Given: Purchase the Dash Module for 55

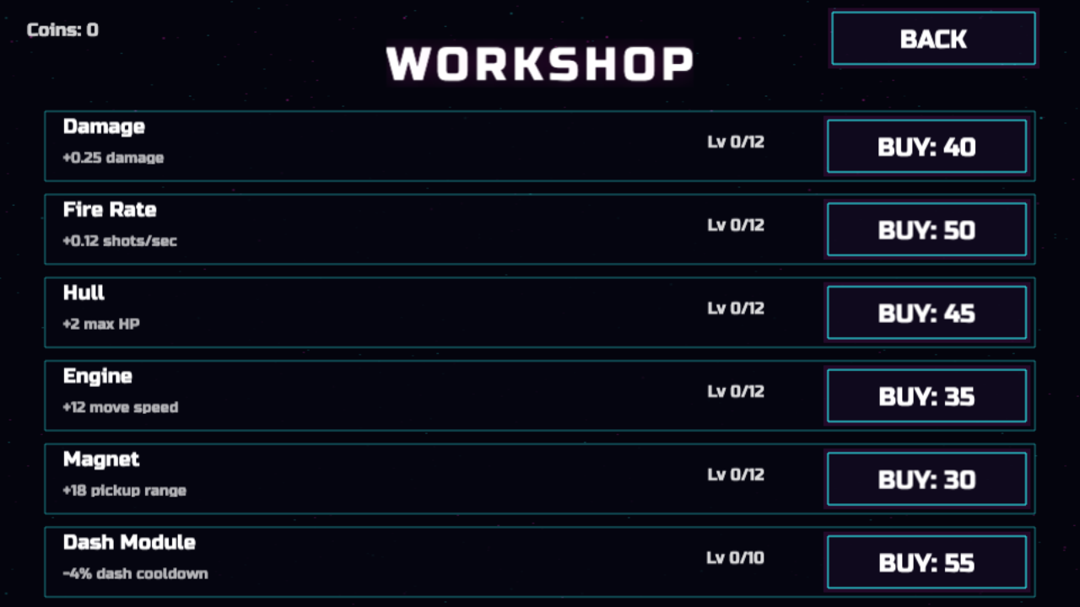Looking at the screenshot, I should pyautogui.click(x=926, y=562).
